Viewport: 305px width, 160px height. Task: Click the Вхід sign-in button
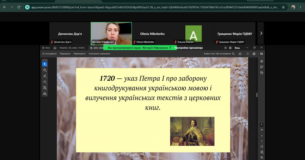(237, 48)
